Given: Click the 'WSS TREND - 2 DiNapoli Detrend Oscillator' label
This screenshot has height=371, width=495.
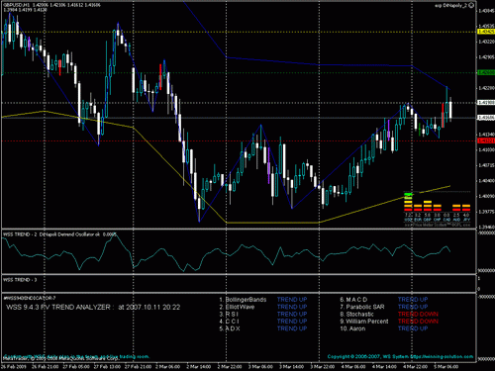Looking at the screenshot, I should 52,234.
